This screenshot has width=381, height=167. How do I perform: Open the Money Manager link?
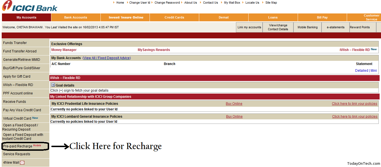coord(64,50)
